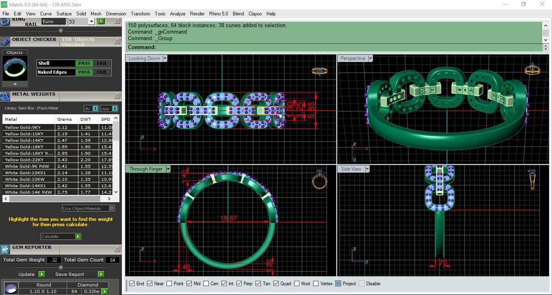Open the ring size 53 dropdown
Image resolution: width=552 pixels, height=295 pixels.
click(91, 21)
